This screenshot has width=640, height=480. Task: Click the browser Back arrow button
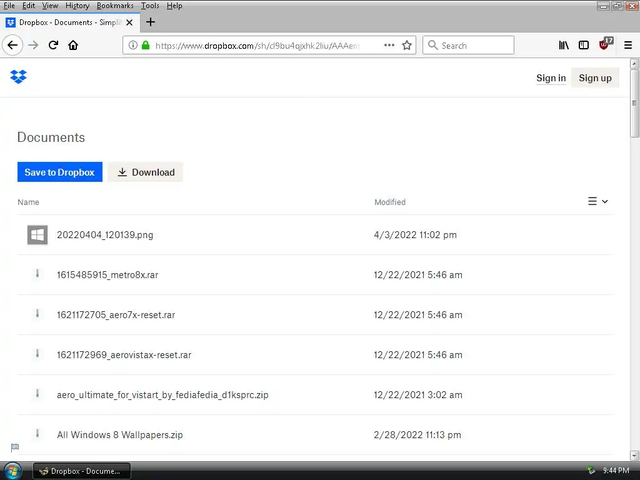(x=12, y=45)
